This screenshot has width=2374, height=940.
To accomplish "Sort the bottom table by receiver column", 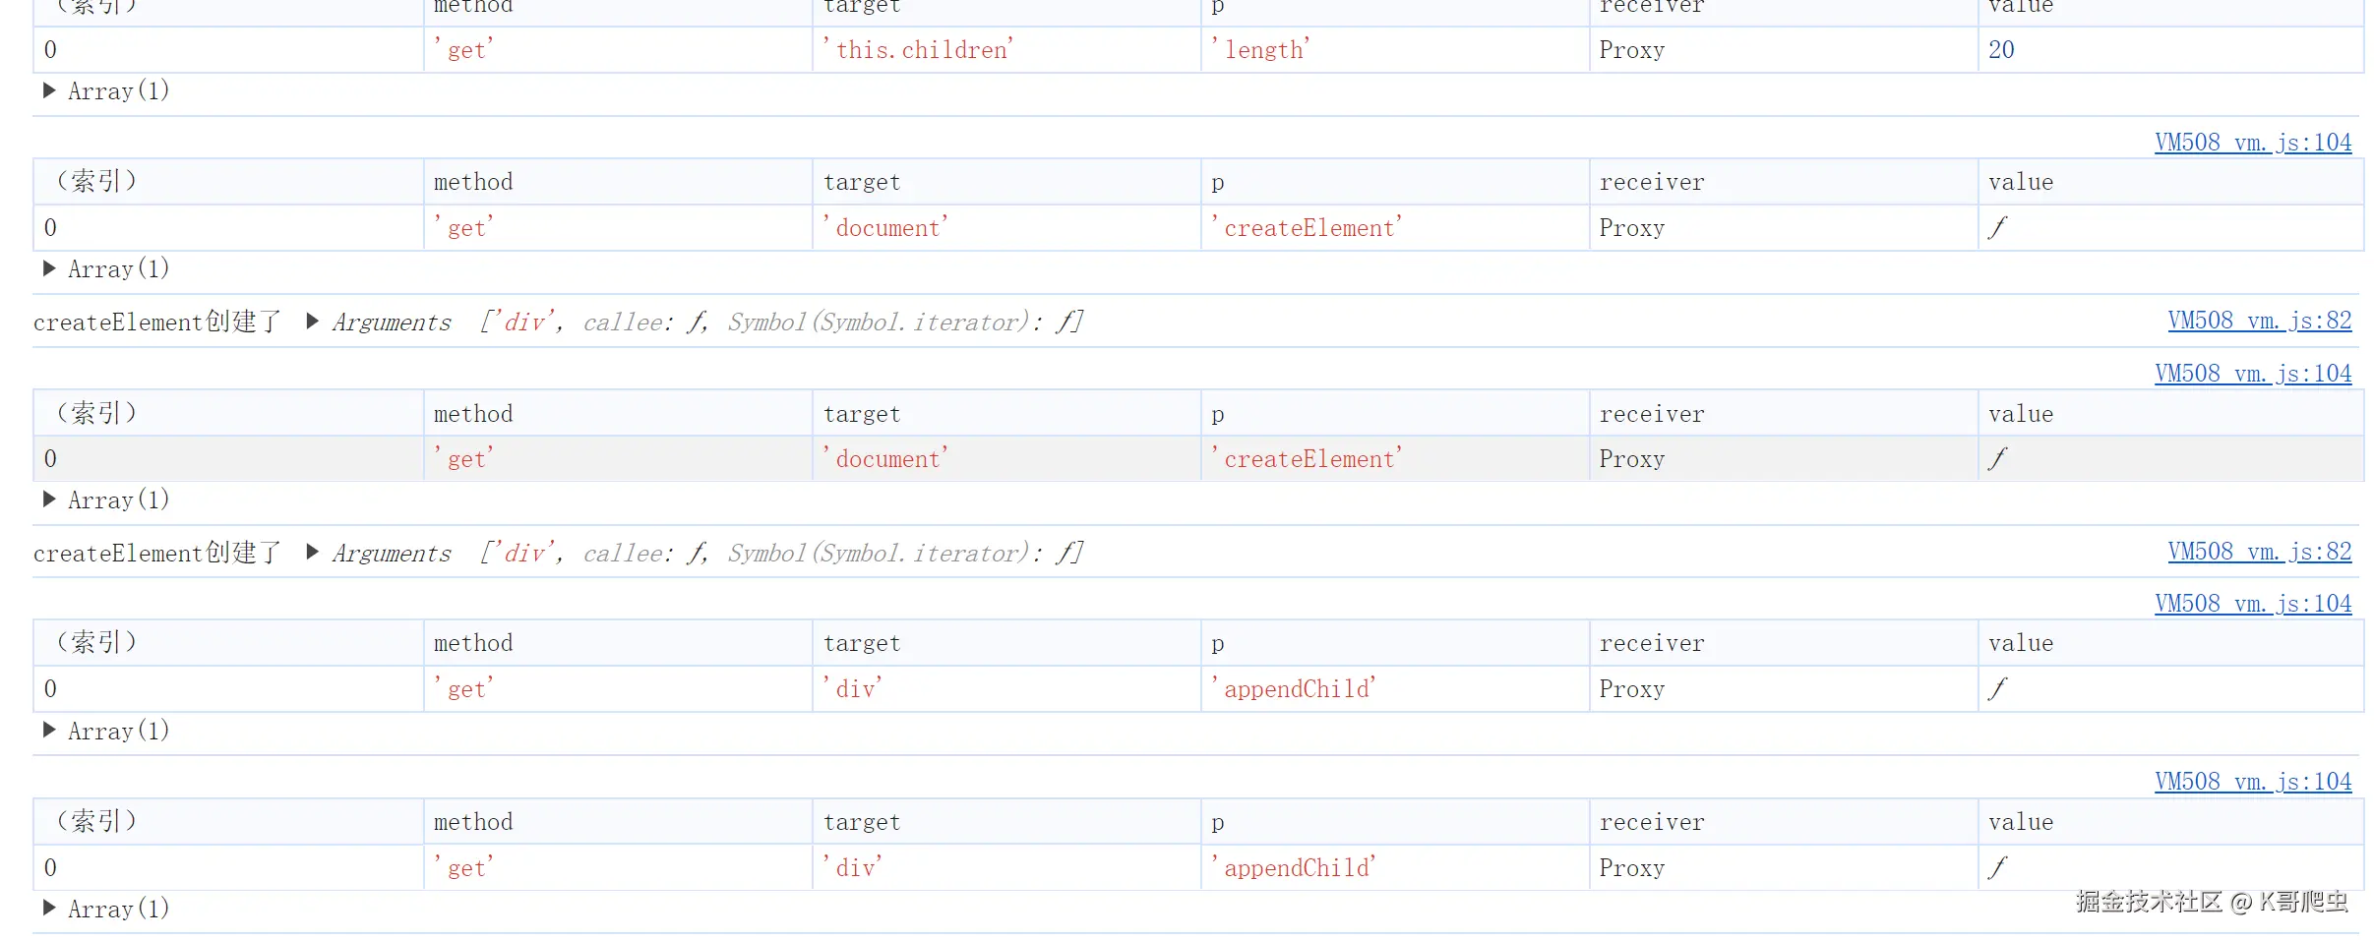I will pyautogui.click(x=1652, y=822).
